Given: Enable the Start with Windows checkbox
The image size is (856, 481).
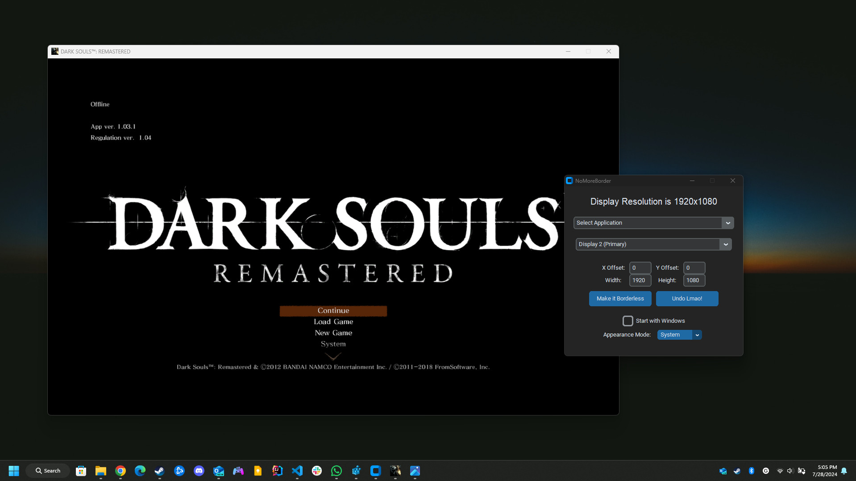Looking at the screenshot, I should [x=627, y=321].
